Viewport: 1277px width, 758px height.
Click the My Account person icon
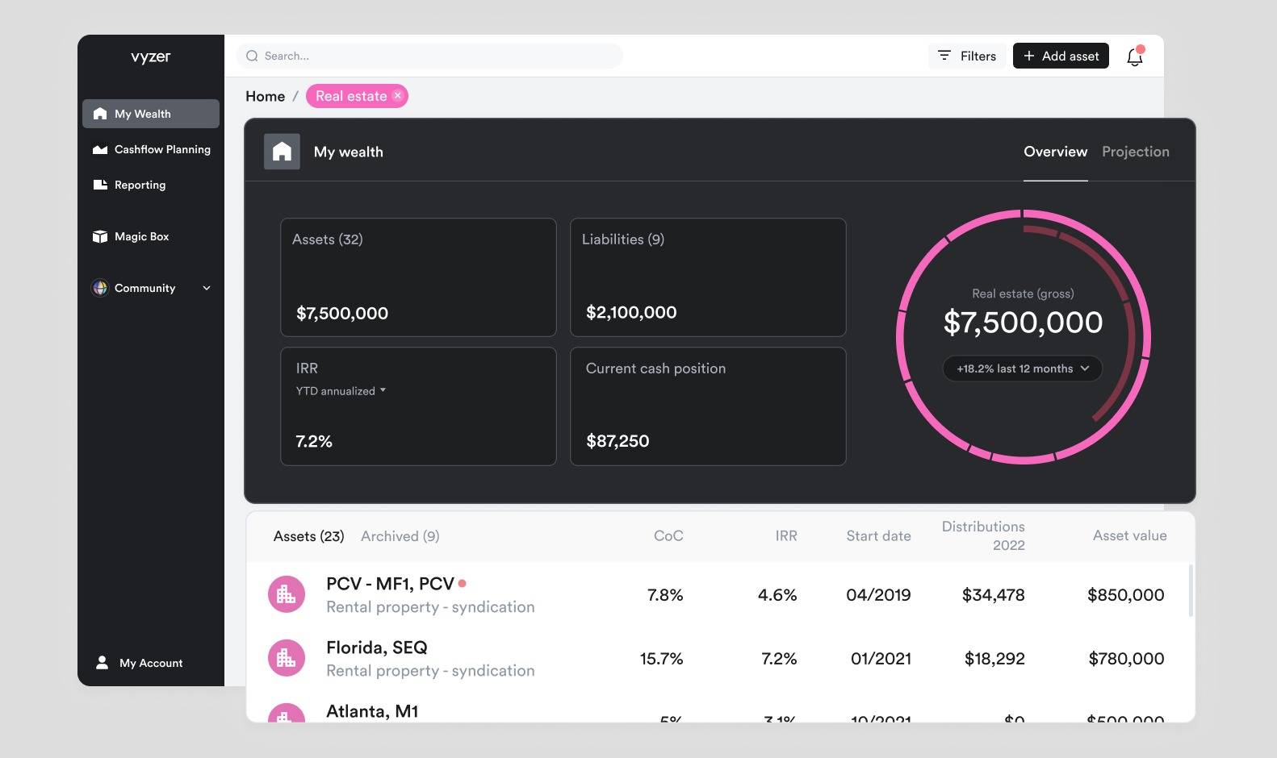[102, 662]
